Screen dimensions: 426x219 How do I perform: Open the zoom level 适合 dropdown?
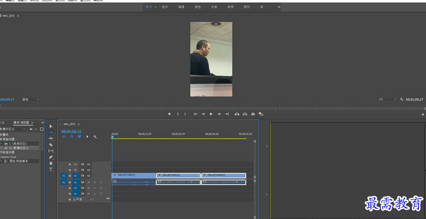(31, 99)
